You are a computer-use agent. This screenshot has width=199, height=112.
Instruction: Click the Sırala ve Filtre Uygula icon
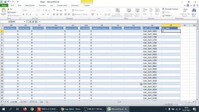[185, 10]
